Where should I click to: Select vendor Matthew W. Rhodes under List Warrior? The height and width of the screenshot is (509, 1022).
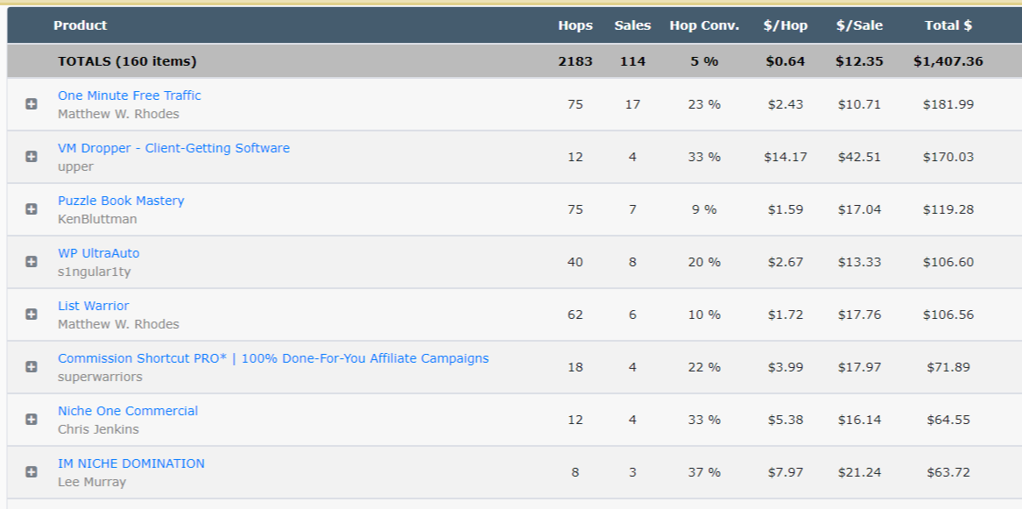click(118, 324)
